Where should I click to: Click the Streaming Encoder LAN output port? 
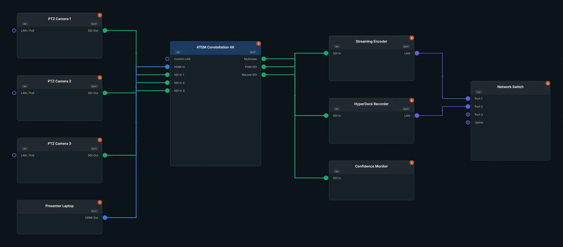pos(417,53)
